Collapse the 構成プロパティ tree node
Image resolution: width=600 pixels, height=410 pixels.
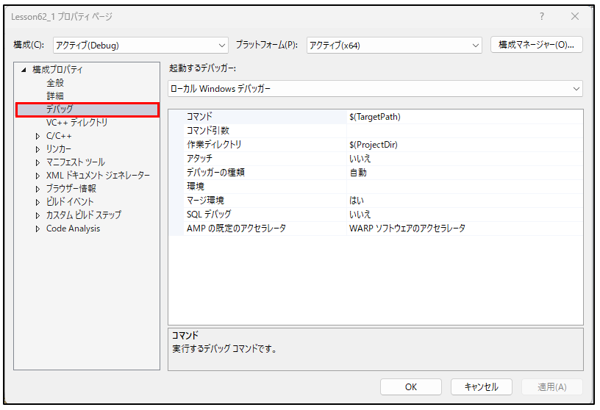click(24, 70)
